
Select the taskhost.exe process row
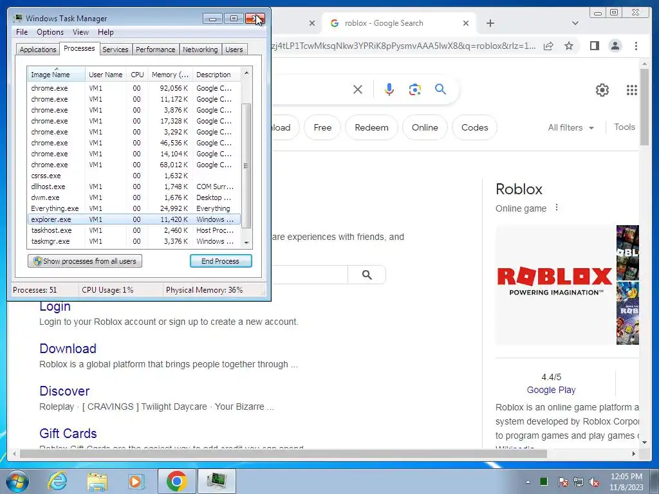(134, 230)
